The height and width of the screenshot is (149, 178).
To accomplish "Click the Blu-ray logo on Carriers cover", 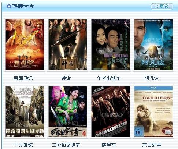I will [153, 88].
